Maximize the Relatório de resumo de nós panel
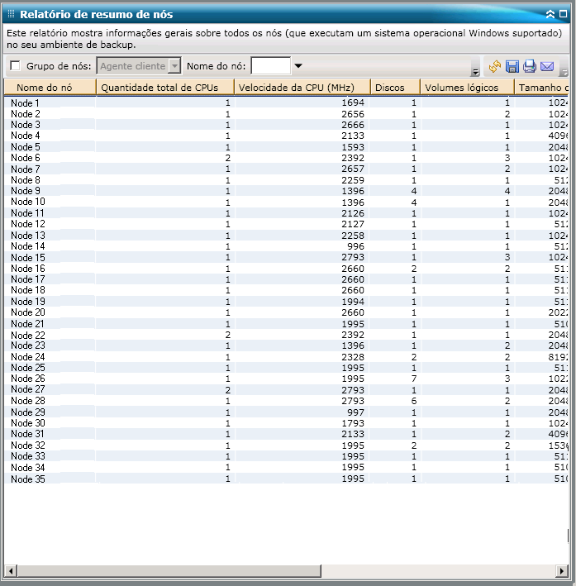The image size is (576, 586). [563, 14]
